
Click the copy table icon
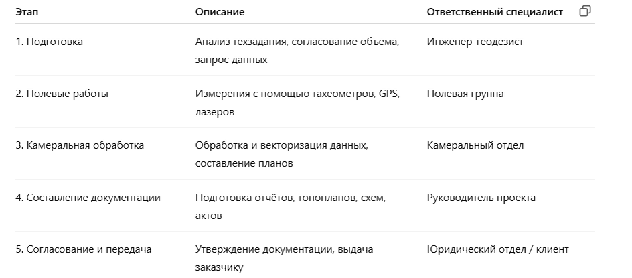click(x=585, y=11)
